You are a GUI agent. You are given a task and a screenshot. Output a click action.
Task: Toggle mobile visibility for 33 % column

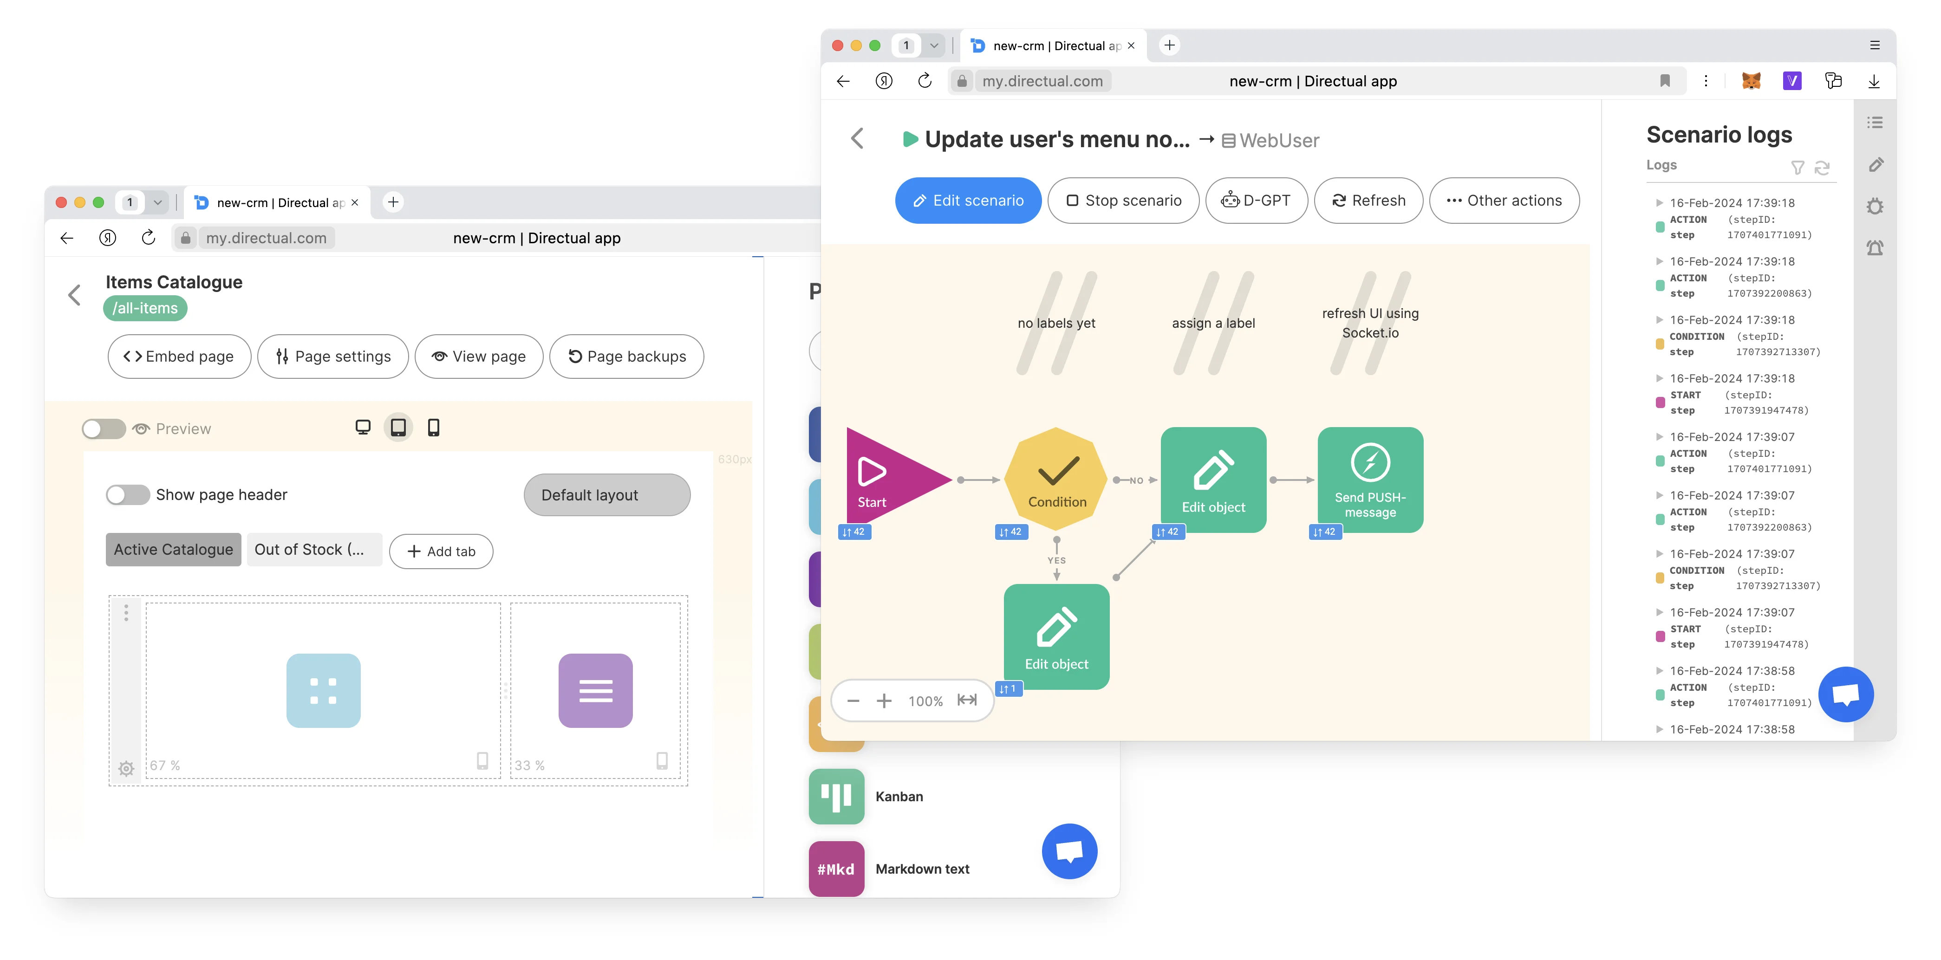click(662, 760)
